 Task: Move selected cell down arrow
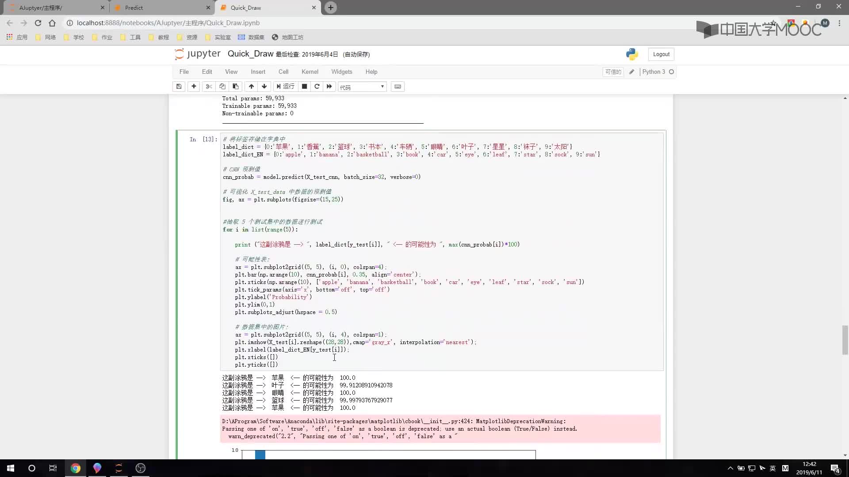264,87
